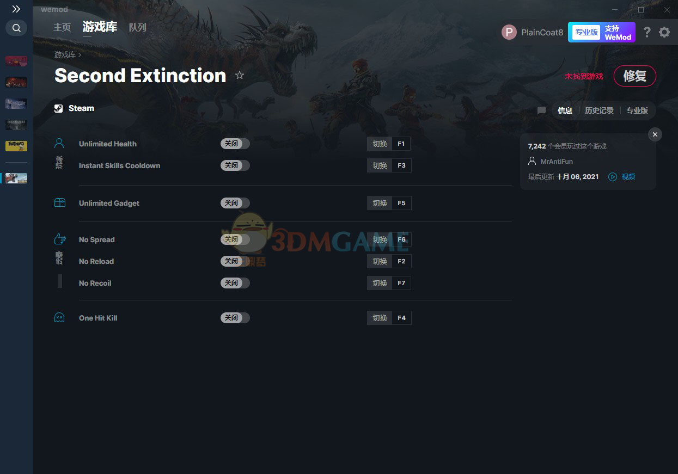The height and width of the screenshot is (474, 678).
Task: Switch to the 游戏库 tab
Action: tap(100, 27)
